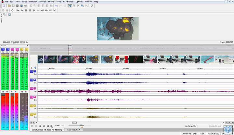
Task: Open the Effects menu
Action: click(x=51, y=2)
